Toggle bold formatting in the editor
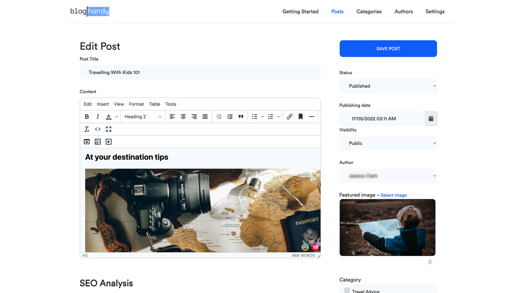Screen dimensions: 521x293 coord(87,116)
